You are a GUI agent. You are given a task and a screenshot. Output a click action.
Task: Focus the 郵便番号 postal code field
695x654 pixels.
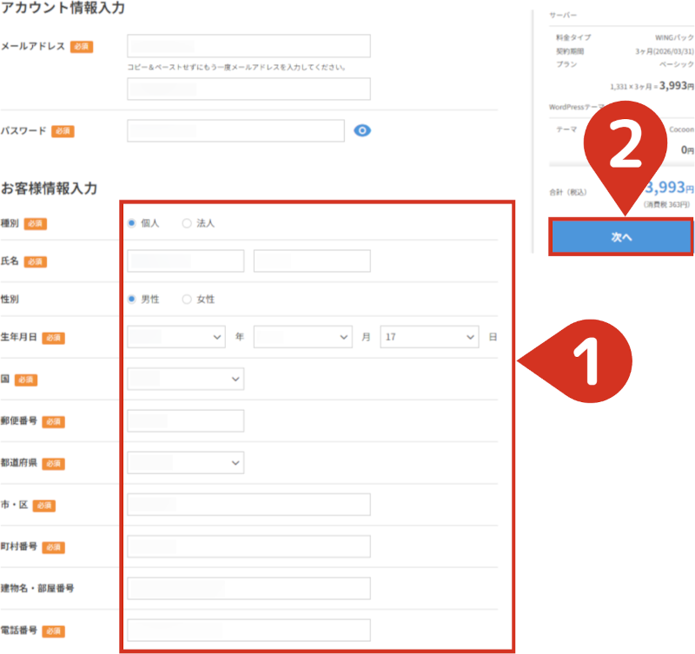[x=185, y=420]
